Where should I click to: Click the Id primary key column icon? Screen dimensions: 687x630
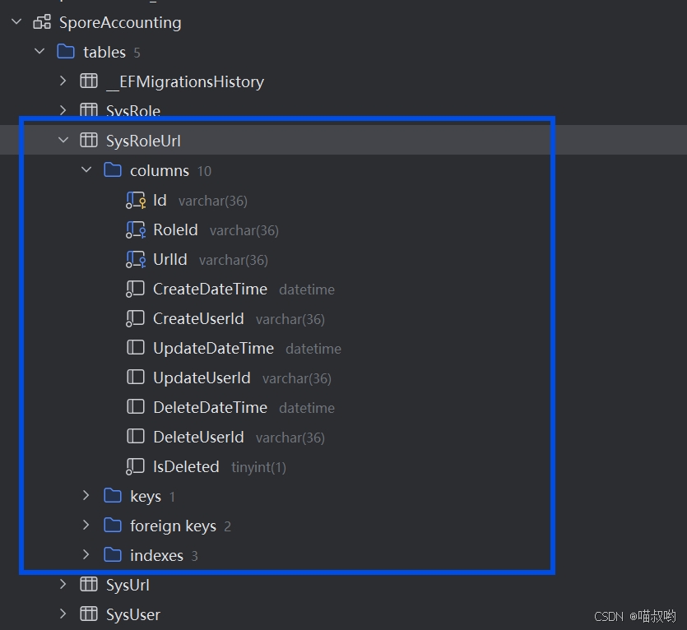coord(136,201)
